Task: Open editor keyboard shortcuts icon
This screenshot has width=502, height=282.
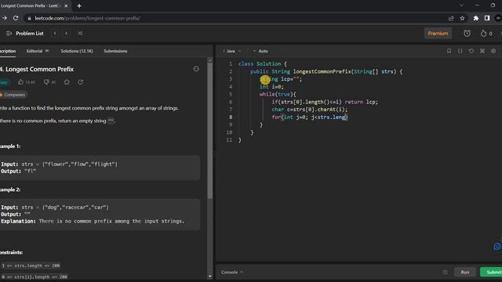Action: pos(482,51)
